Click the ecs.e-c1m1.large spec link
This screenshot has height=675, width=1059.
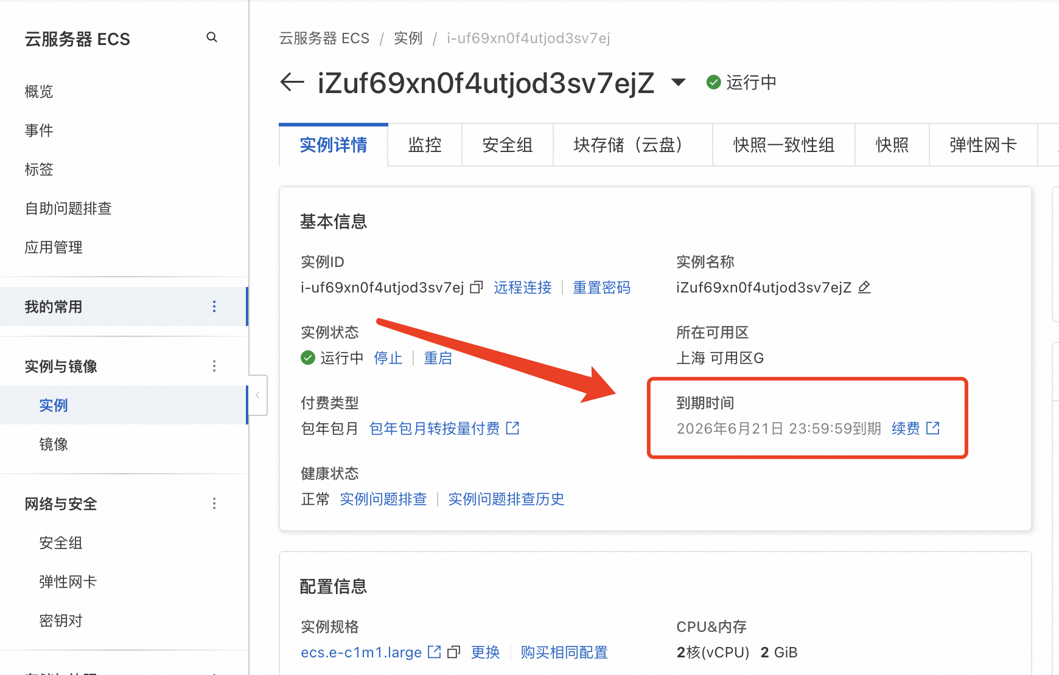click(362, 652)
